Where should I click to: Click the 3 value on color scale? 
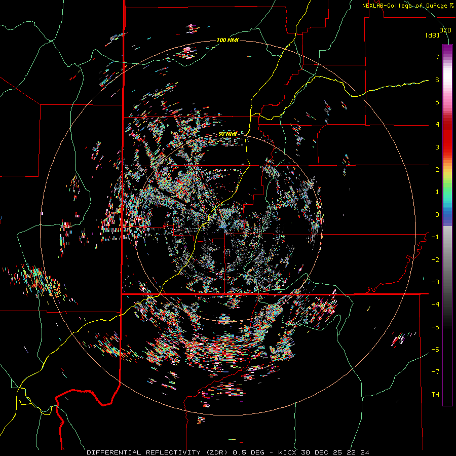(437, 147)
